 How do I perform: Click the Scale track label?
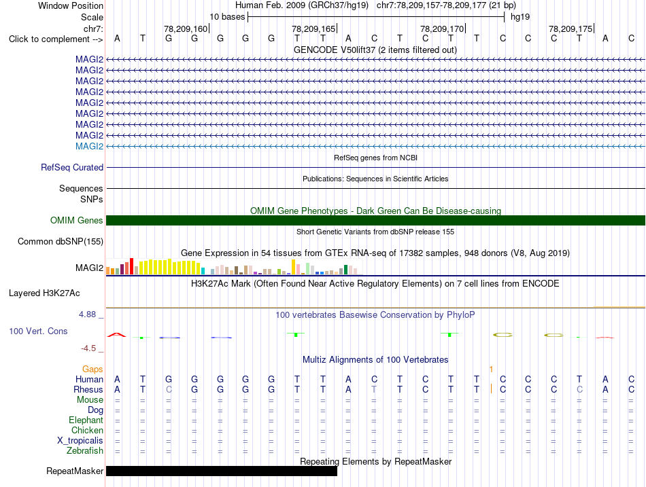pos(92,17)
